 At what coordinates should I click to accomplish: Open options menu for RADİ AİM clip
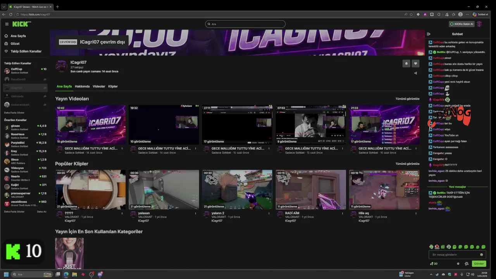[343, 214]
